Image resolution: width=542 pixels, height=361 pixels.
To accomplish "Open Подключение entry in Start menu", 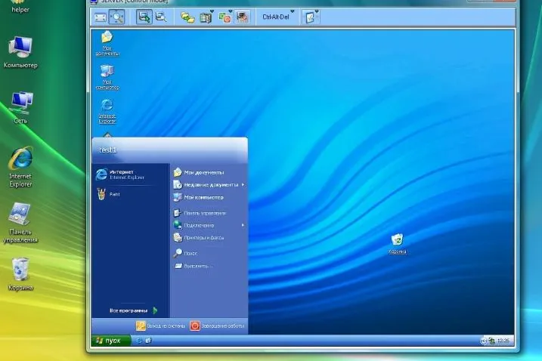I will coord(209,225).
